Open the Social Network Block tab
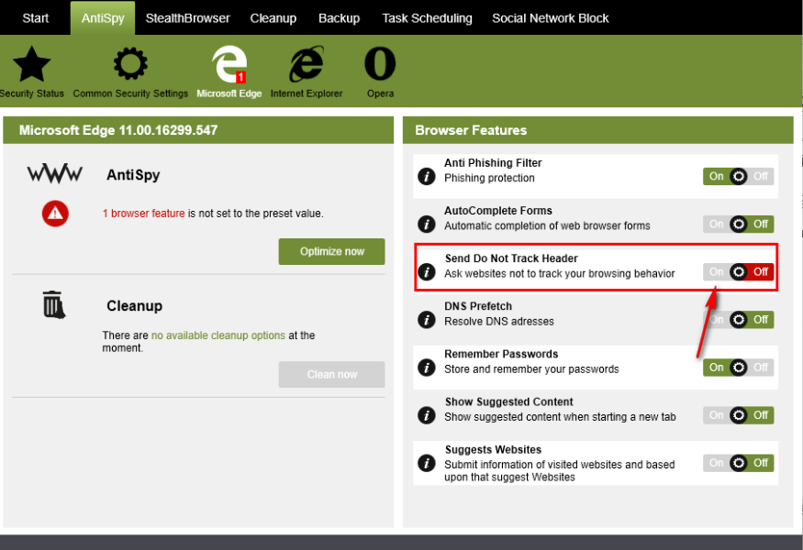 tap(550, 18)
